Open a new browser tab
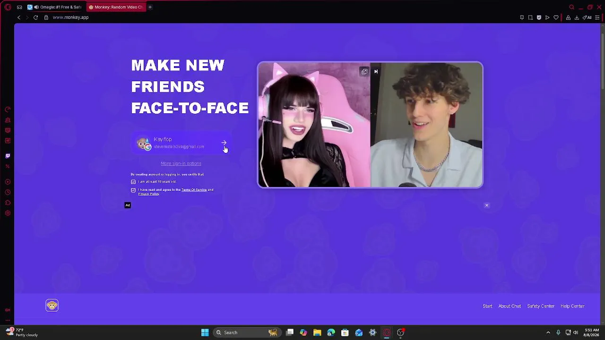The height and width of the screenshot is (340, 605). pyautogui.click(x=150, y=7)
